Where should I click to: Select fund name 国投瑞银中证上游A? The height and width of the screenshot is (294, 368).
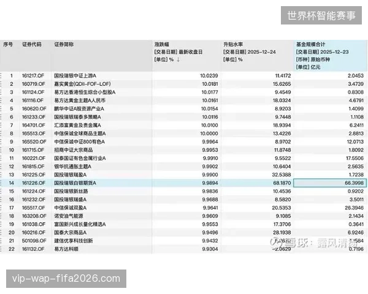click(x=75, y=76)
